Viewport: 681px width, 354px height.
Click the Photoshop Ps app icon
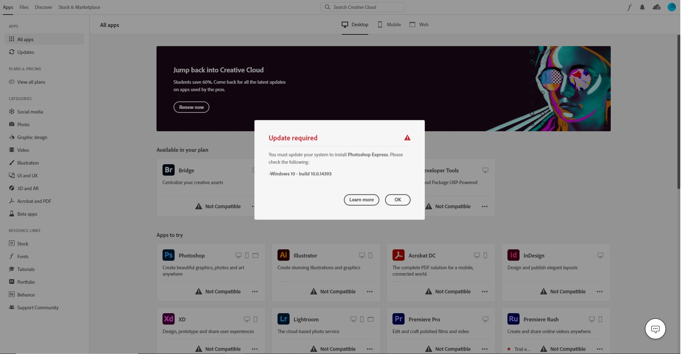169,255
